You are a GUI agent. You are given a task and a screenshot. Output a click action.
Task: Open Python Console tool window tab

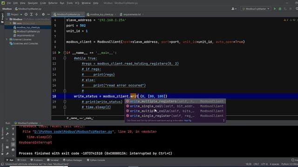tap(96, 160)
